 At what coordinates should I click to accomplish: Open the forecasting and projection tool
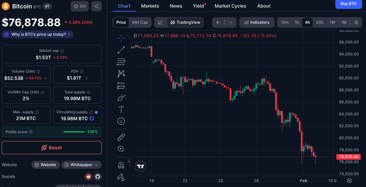pyautogui.click(x=121, y=86)
